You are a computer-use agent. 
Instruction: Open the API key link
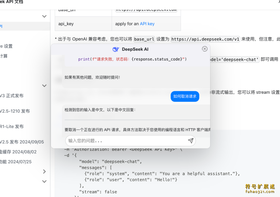tap(147, 24)
